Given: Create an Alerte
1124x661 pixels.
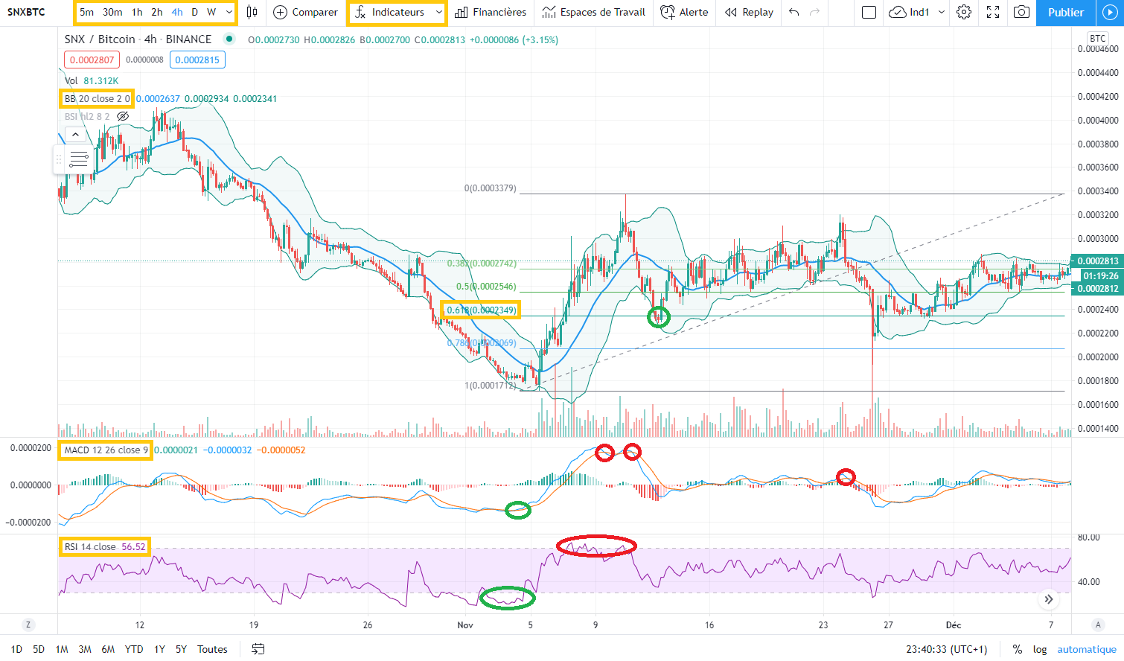Looking at the screenshot, I should pyautogui.click(x=684, y=12).
